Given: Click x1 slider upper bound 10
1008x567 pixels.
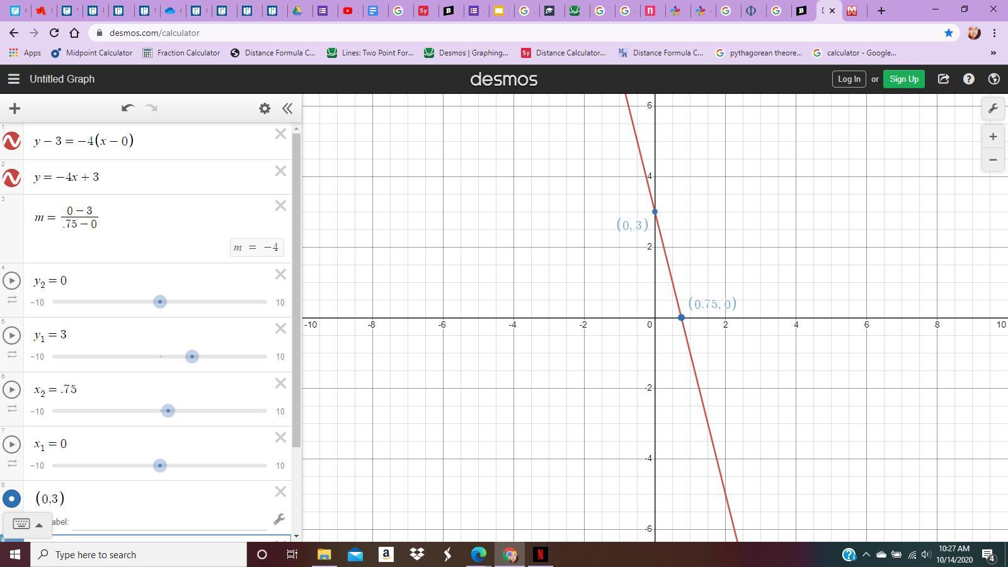Looking at the screenshot, I should (x=280, y=466).
